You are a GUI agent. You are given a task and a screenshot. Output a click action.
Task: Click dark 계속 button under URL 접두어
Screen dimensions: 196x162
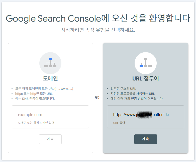(146, 139)
